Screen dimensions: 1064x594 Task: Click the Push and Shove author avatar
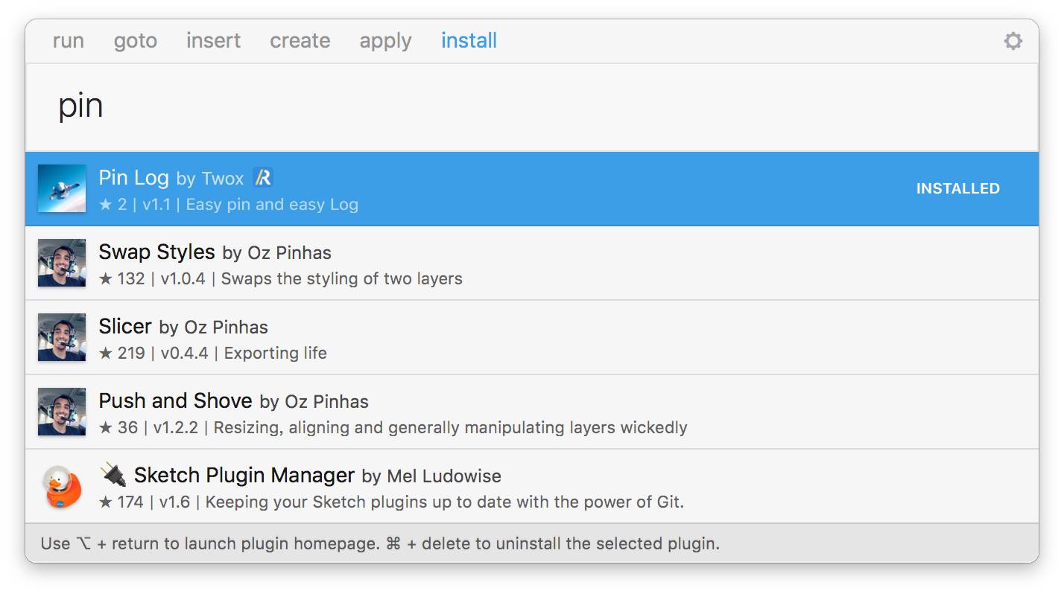click(62, 412)
